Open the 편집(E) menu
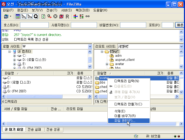This screenshot has width=185, height=140. [x=23, y=10]
